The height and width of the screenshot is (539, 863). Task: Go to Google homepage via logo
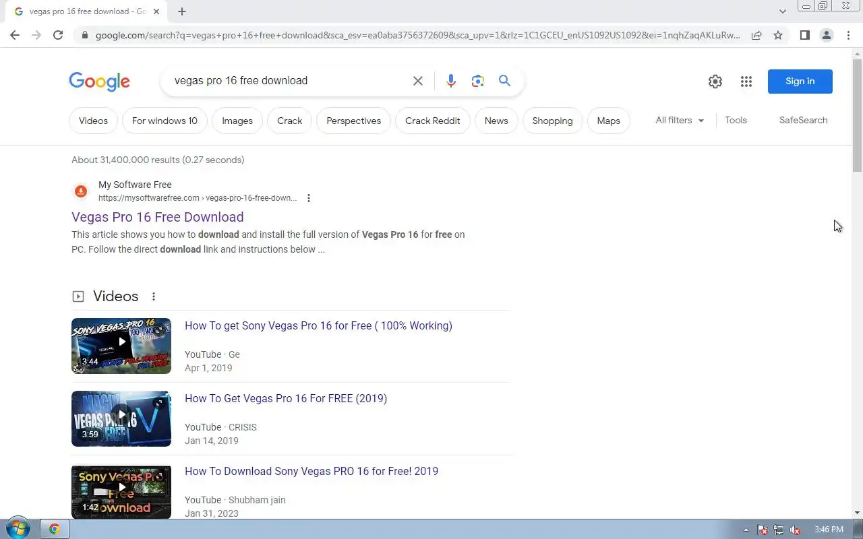click(x=99, y=82)
